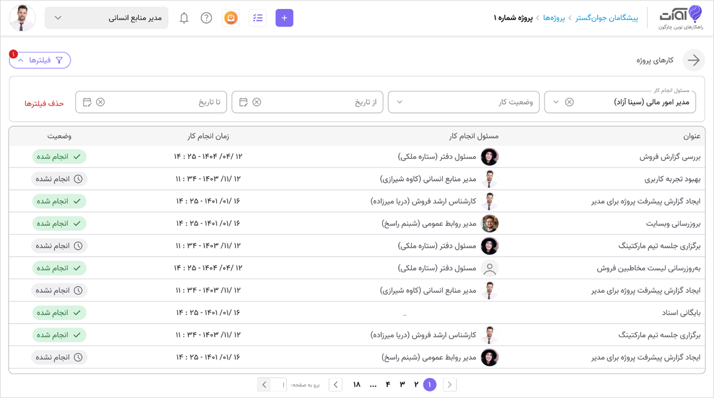Click the user profile avatar photo
This screenshot has height=398, width=714.
click(x=22, y=17)
